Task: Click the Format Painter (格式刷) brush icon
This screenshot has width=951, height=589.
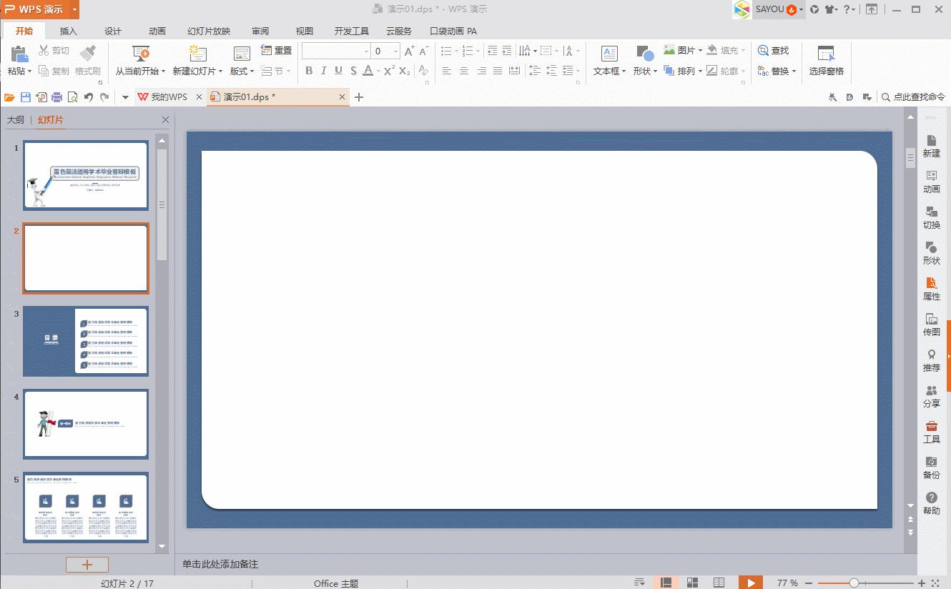Action: click(88, 54)
